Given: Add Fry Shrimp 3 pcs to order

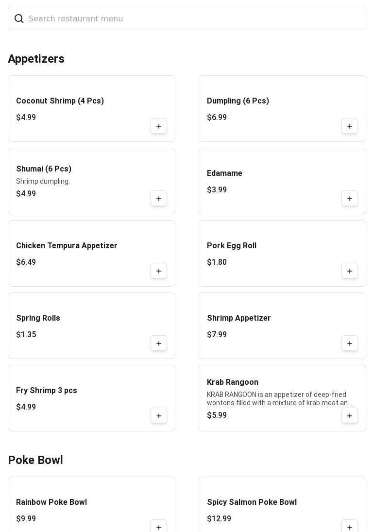Looking at the screenshot, I should (x=159, y=416).
